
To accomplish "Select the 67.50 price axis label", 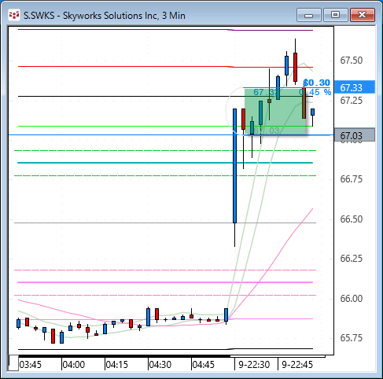I will coord(352,61).
